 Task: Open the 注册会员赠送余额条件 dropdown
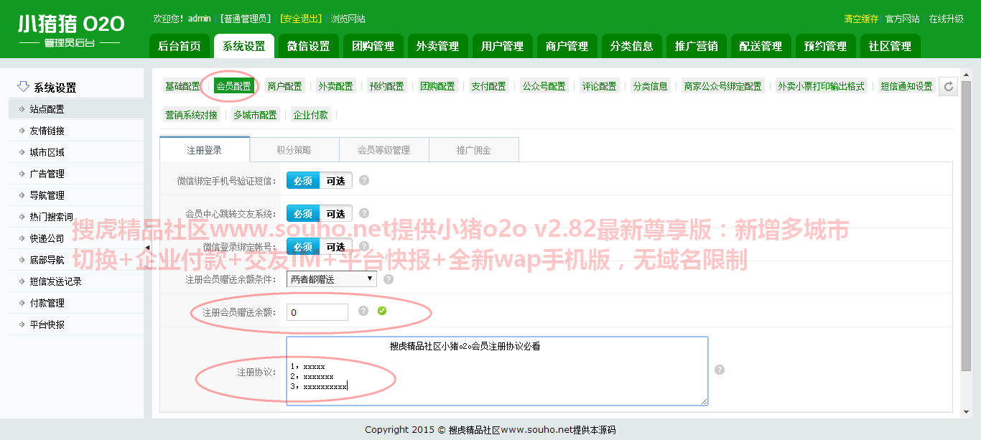pos(331,279)
